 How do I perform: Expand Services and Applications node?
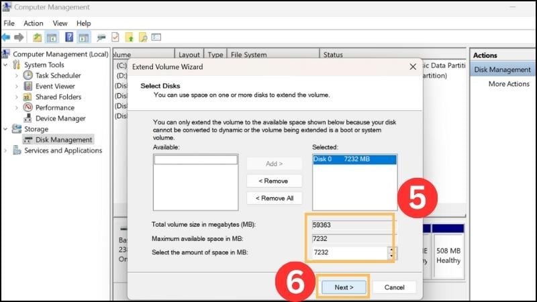coord(6,151)
